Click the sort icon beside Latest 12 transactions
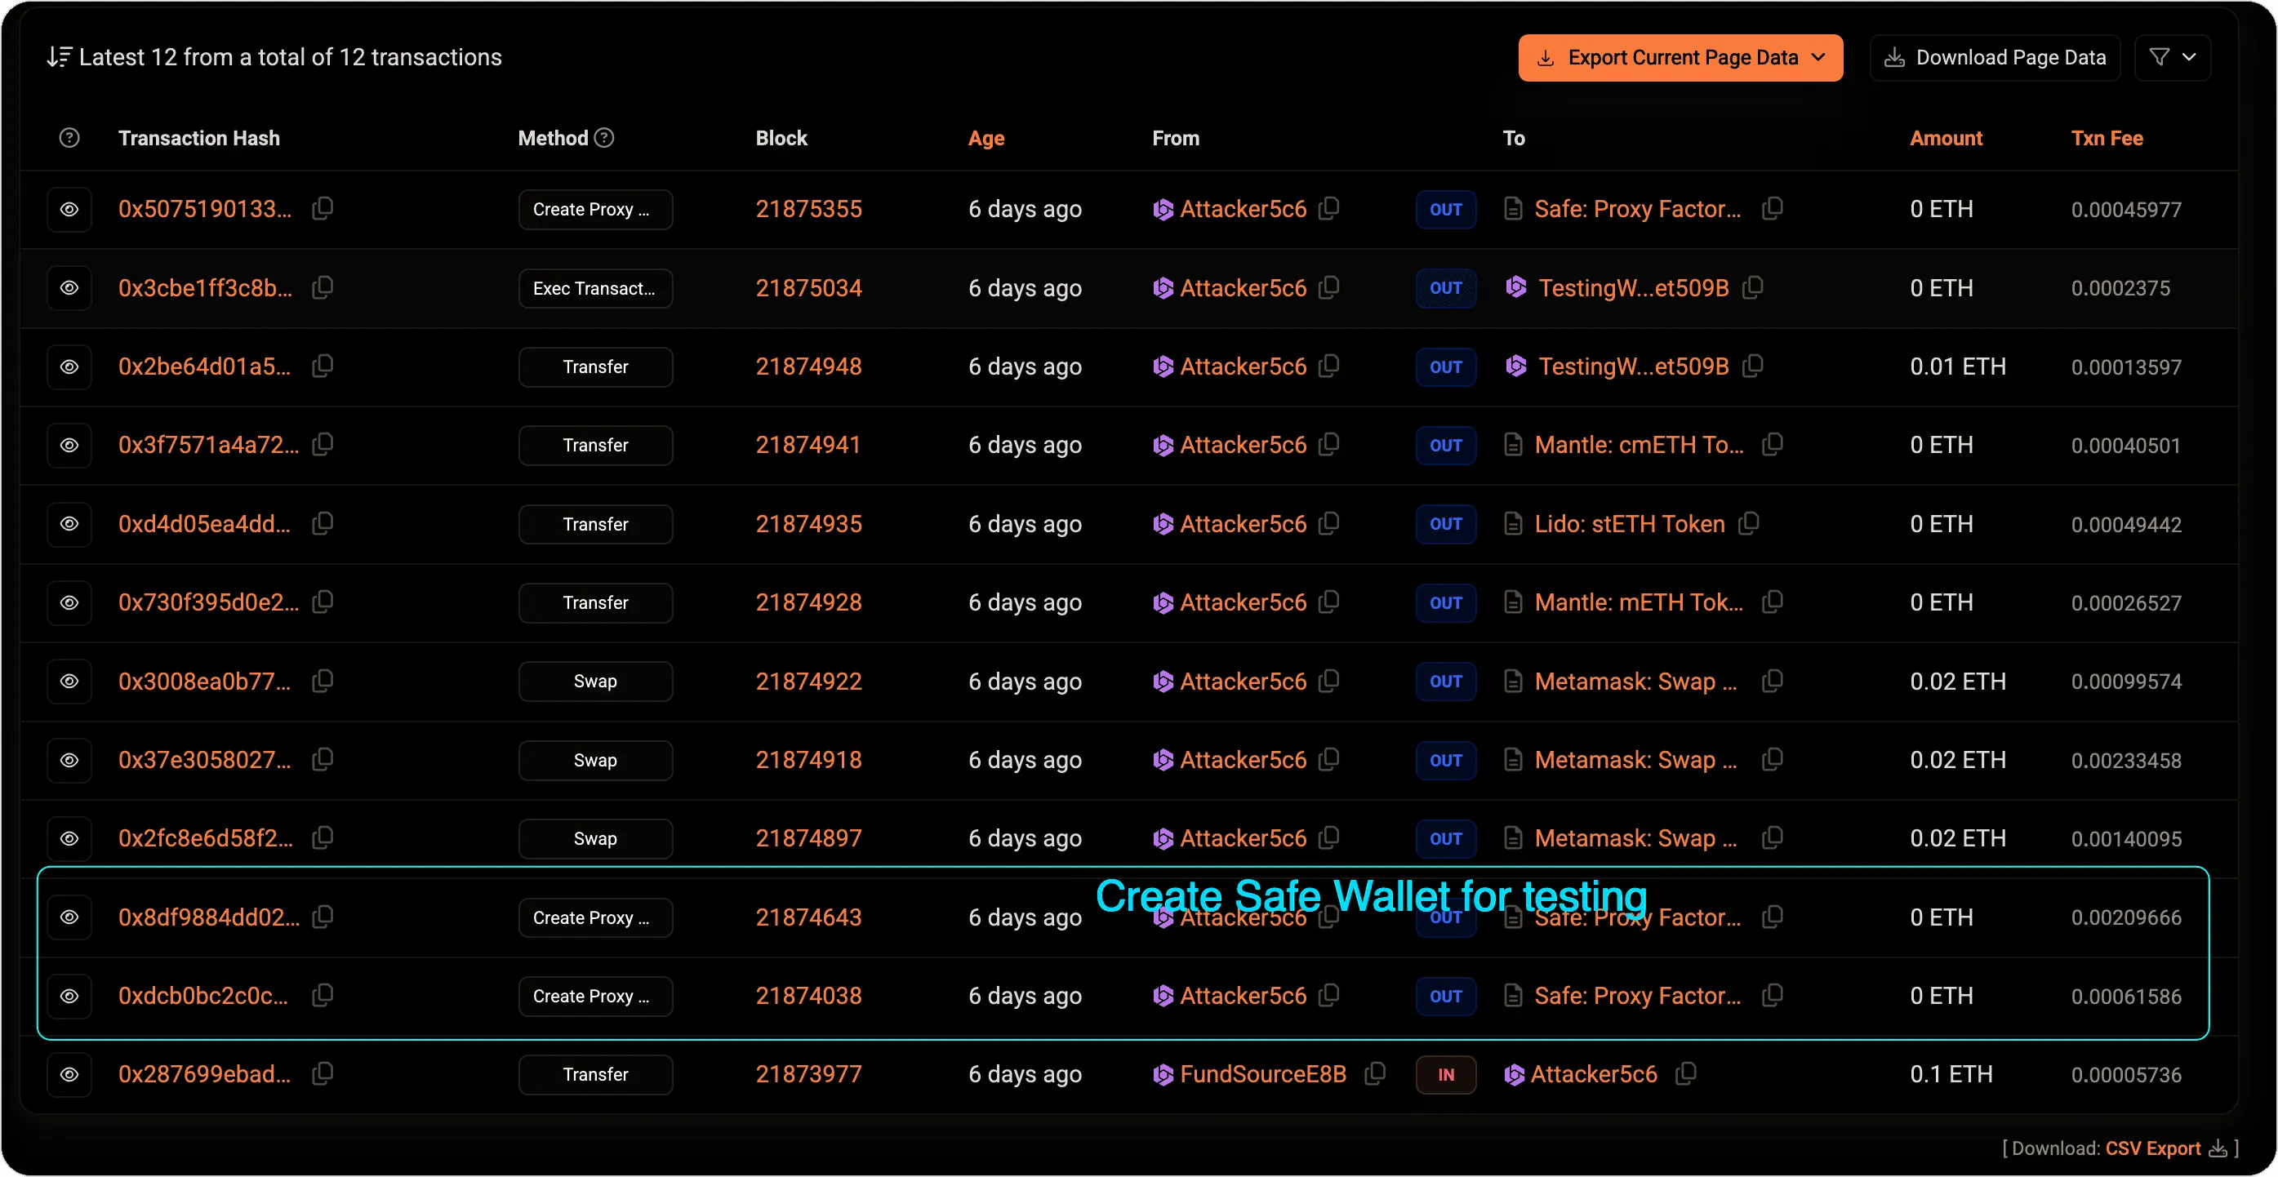The image size is (2278, 1177). pos(60,57)
